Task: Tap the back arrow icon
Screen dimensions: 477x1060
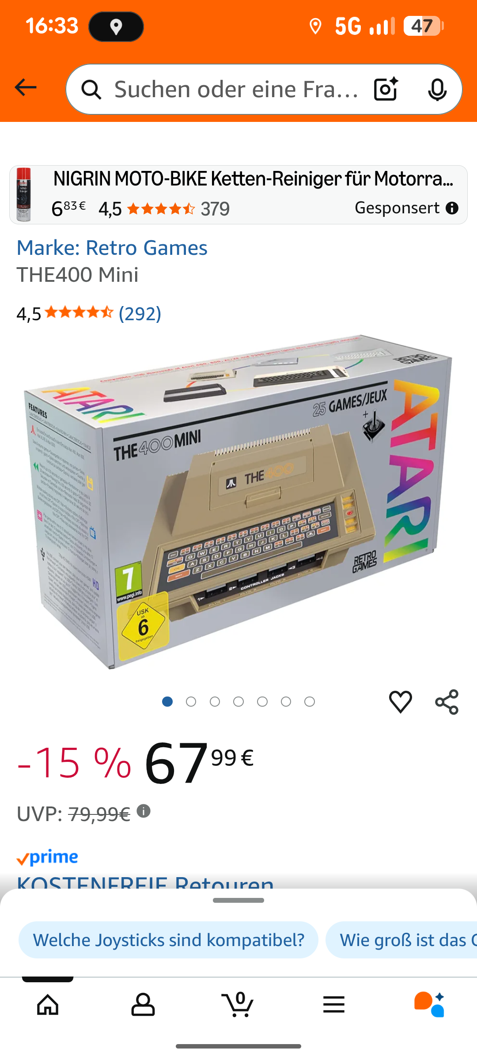Action: click(26, 87)
